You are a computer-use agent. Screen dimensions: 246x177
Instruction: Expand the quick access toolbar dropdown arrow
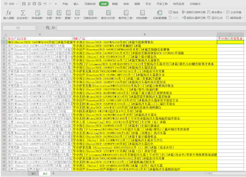56,4
